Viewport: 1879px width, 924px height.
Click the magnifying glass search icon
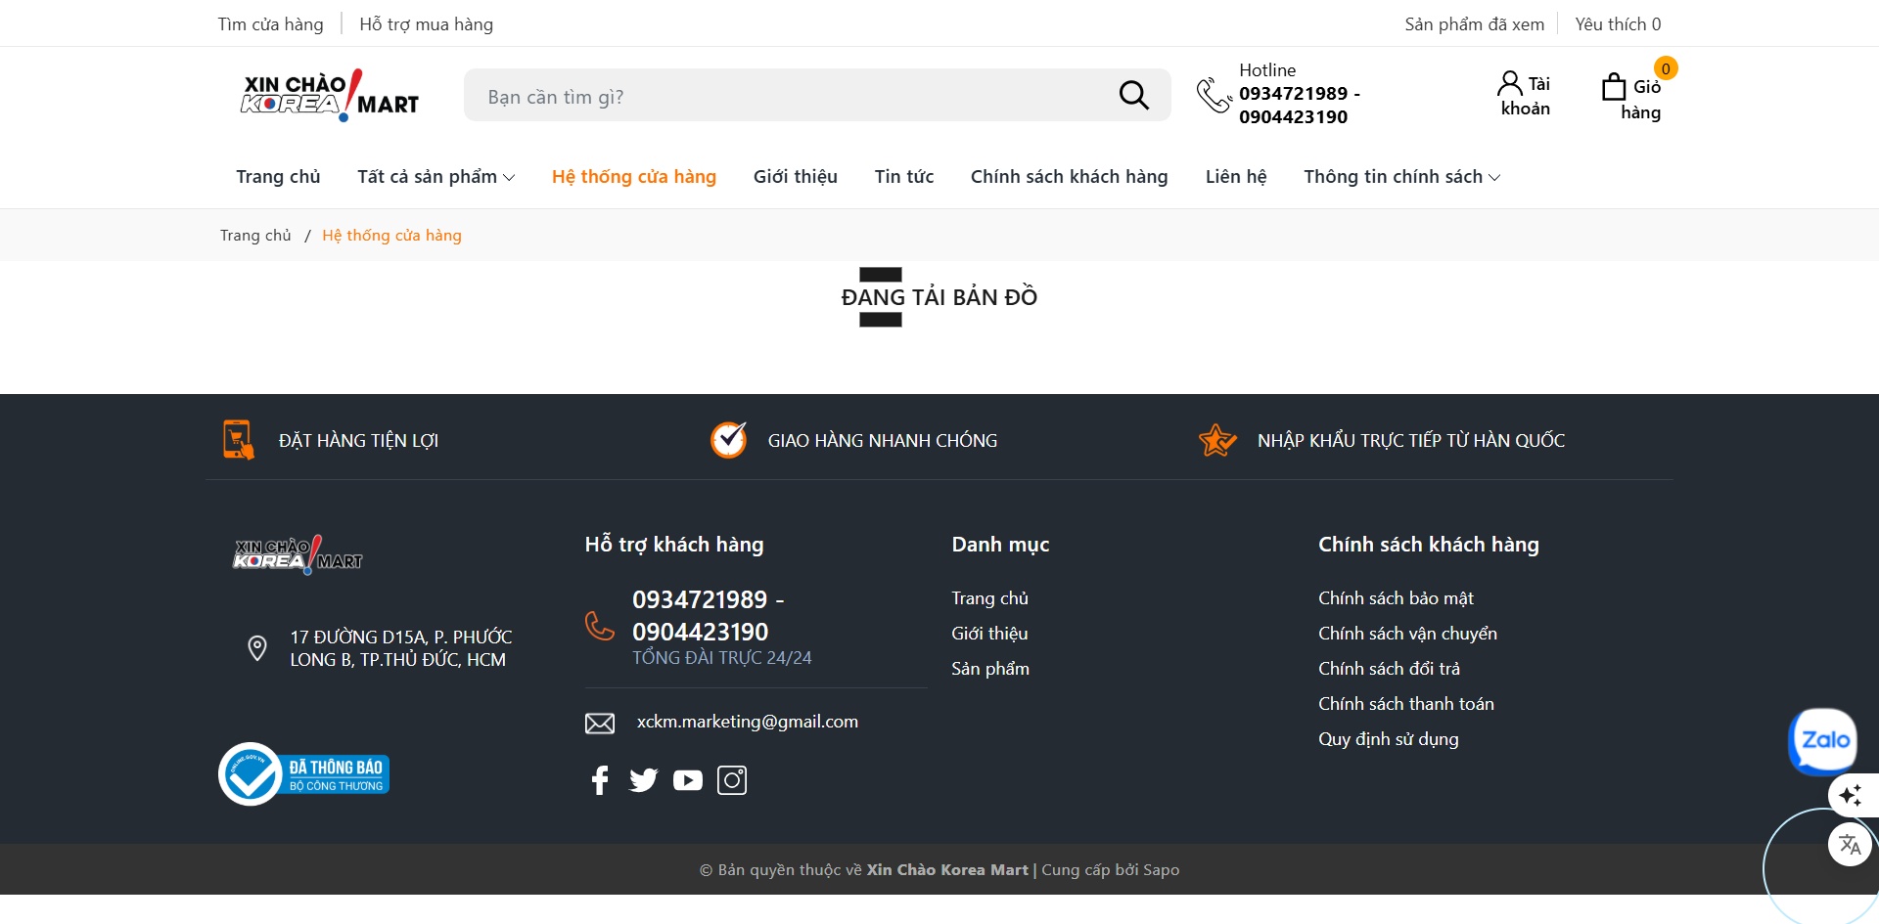1133,95
